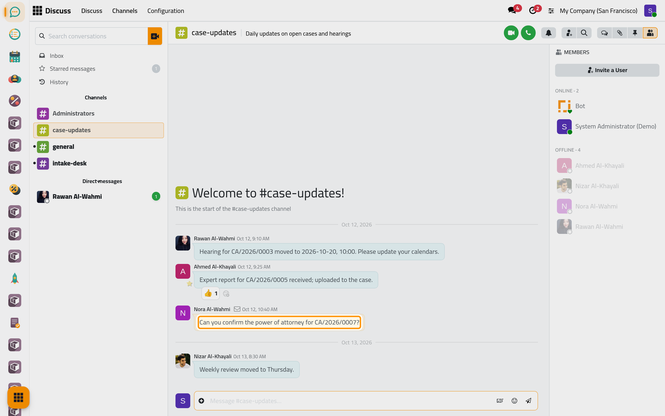Click the orange home grid button
Image resolution: width=665 pixels, height=416 pixels.
(18, 397)
